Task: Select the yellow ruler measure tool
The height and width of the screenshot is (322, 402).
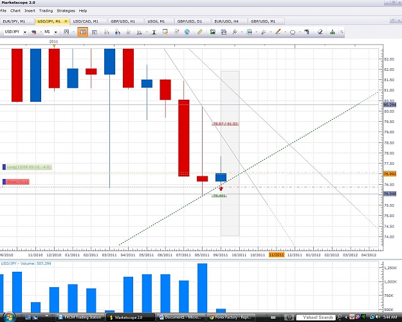Action: click(200, 32)
